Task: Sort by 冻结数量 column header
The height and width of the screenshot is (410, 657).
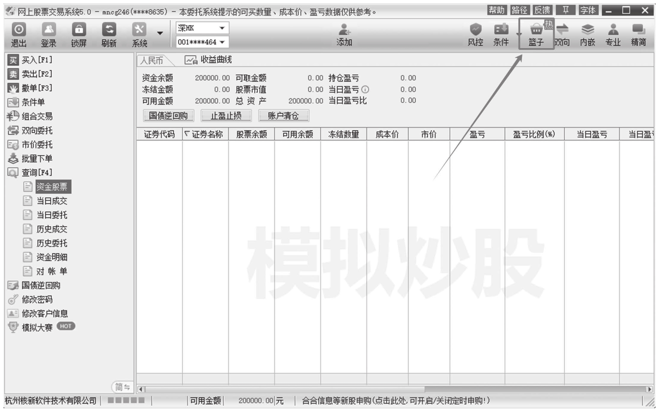Action: click(343, 134)
